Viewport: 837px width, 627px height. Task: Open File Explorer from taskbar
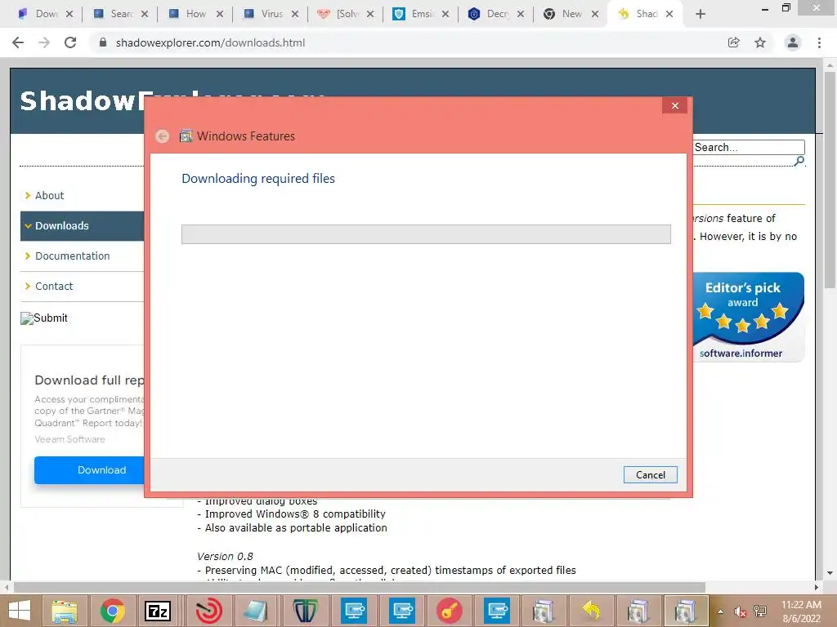pyautogui.click(x=65, y=611)
